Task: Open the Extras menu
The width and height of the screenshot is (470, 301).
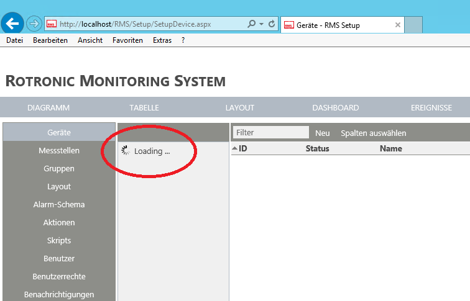Action: 162,40
